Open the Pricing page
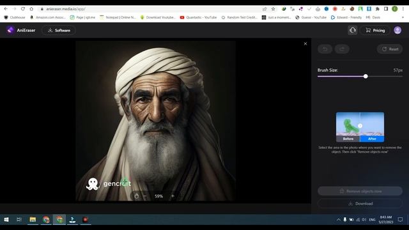Viewport: 409px width, 230px height. 375,30
